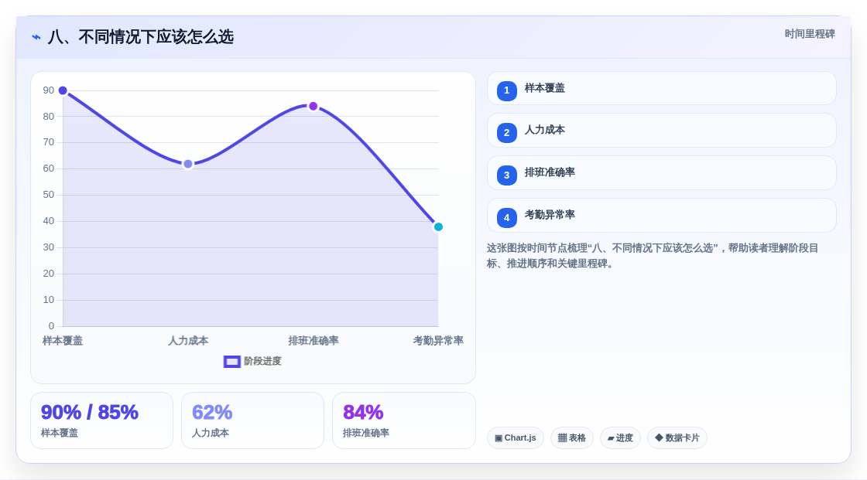Screen dimensions: 867x480
Task: Select the cyan 考勤异常率 data point
Action: 438,226
